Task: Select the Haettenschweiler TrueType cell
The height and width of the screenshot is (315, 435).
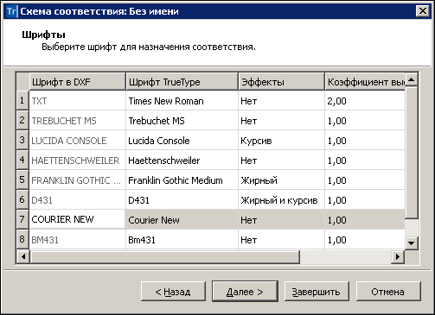Action: pos(182,161)
